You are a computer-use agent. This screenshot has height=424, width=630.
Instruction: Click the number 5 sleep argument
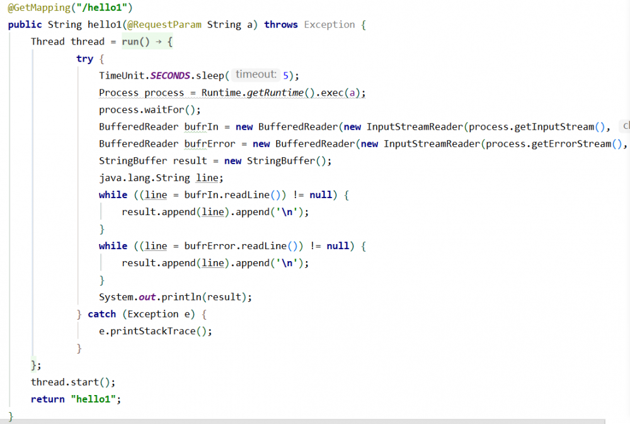[285, 76]
